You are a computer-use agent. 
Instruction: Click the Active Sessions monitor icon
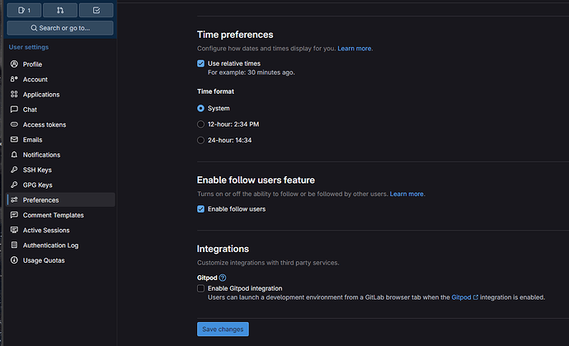[14, 230]
